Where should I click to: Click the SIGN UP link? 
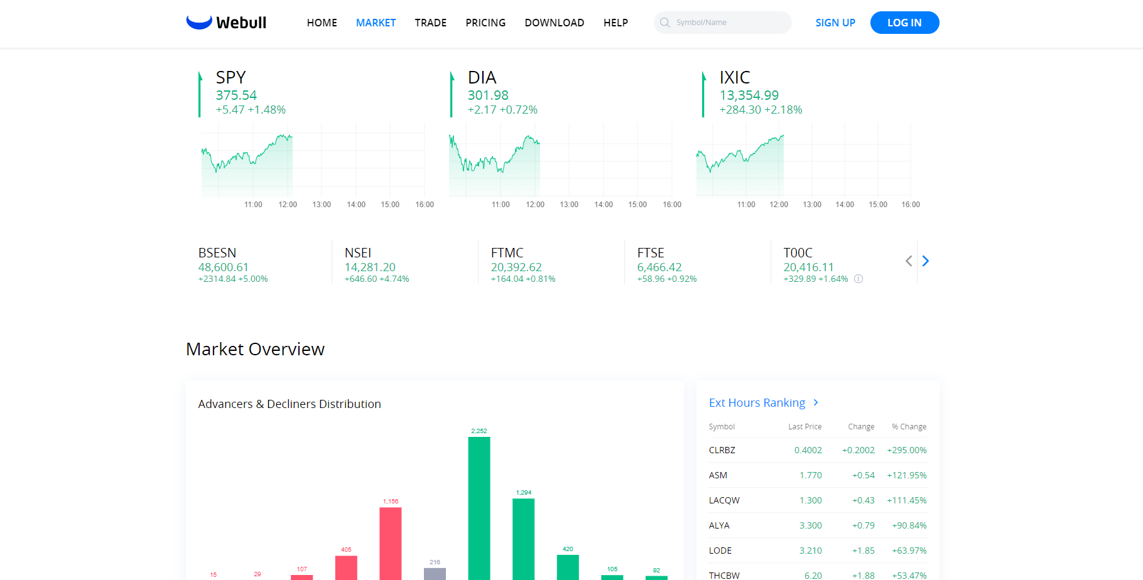click(x=835, y=23)
